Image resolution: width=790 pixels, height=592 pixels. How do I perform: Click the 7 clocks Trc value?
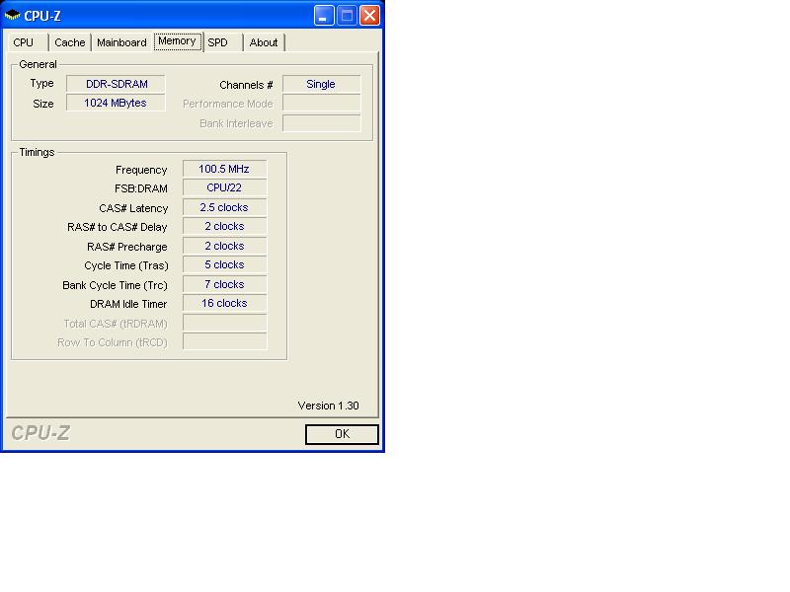pos(225,284)
